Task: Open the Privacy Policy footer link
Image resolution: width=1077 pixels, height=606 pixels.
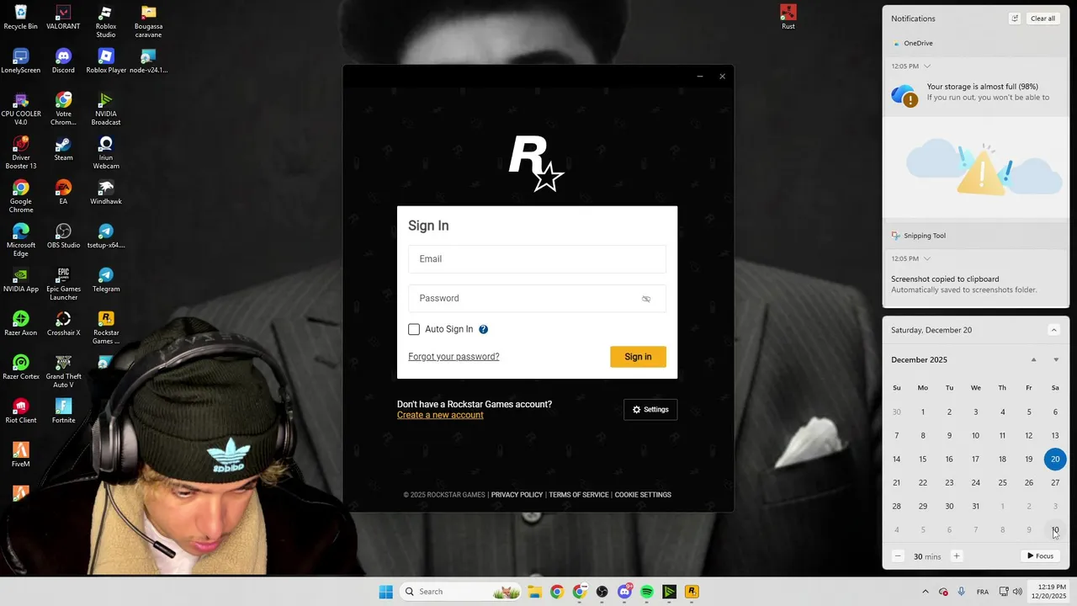Action: click(517, 495)
